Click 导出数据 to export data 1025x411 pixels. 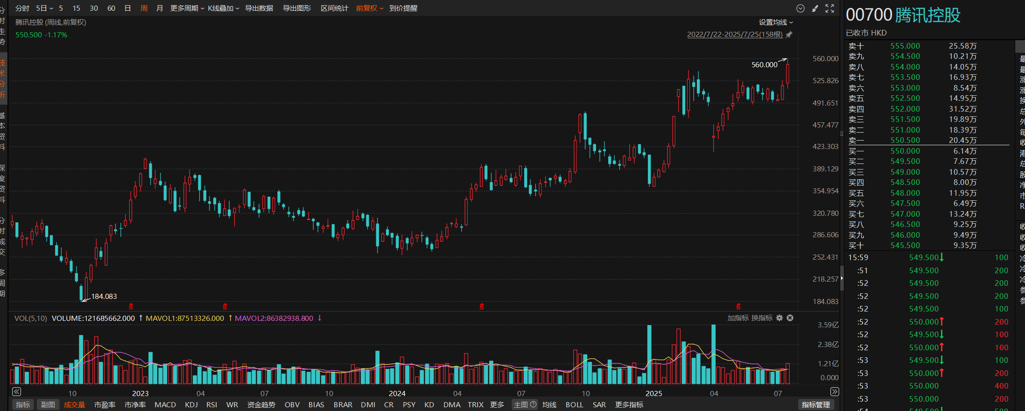[259, 8]
